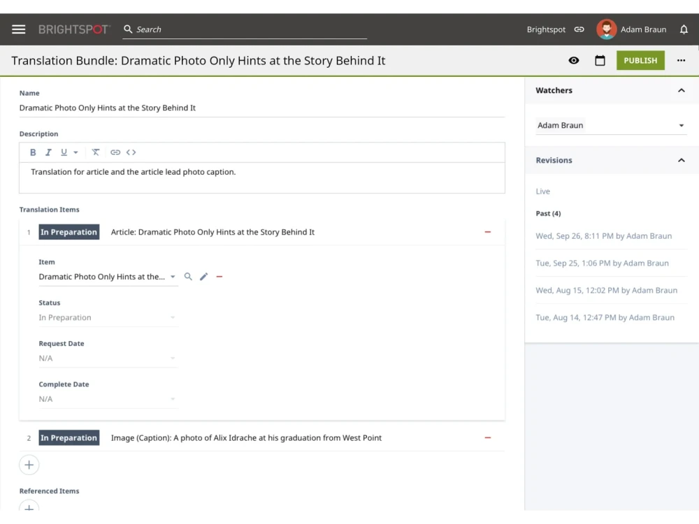Click the pencil edit icon beside Item
The image size is (699, 524).
[203, 277]
